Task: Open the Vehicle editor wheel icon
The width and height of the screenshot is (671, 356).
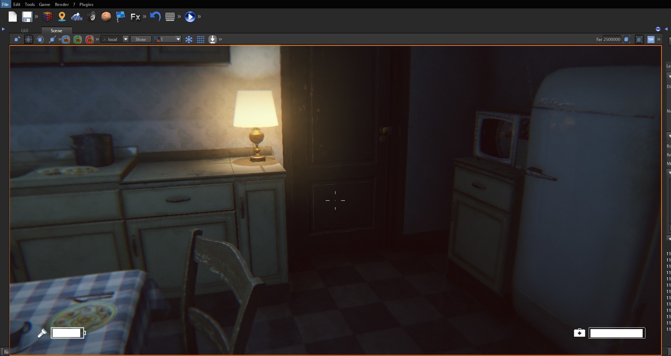Action: (x=92, y=16)
